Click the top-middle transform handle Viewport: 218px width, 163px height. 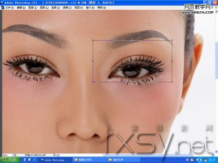pos(132,40)
